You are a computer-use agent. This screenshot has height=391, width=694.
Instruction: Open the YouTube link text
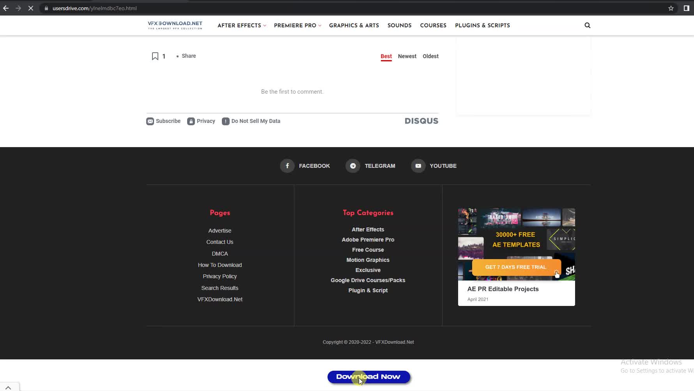[443, 166]
